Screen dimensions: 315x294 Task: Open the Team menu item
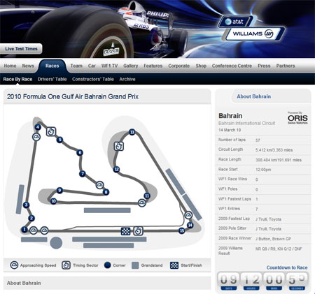76,66
